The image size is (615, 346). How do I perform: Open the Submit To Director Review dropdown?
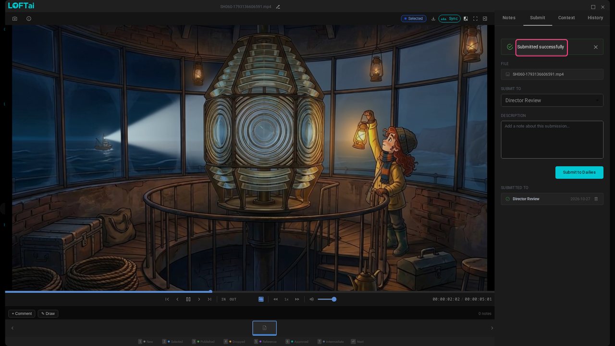pyautogui.click(x=552, y=100)
